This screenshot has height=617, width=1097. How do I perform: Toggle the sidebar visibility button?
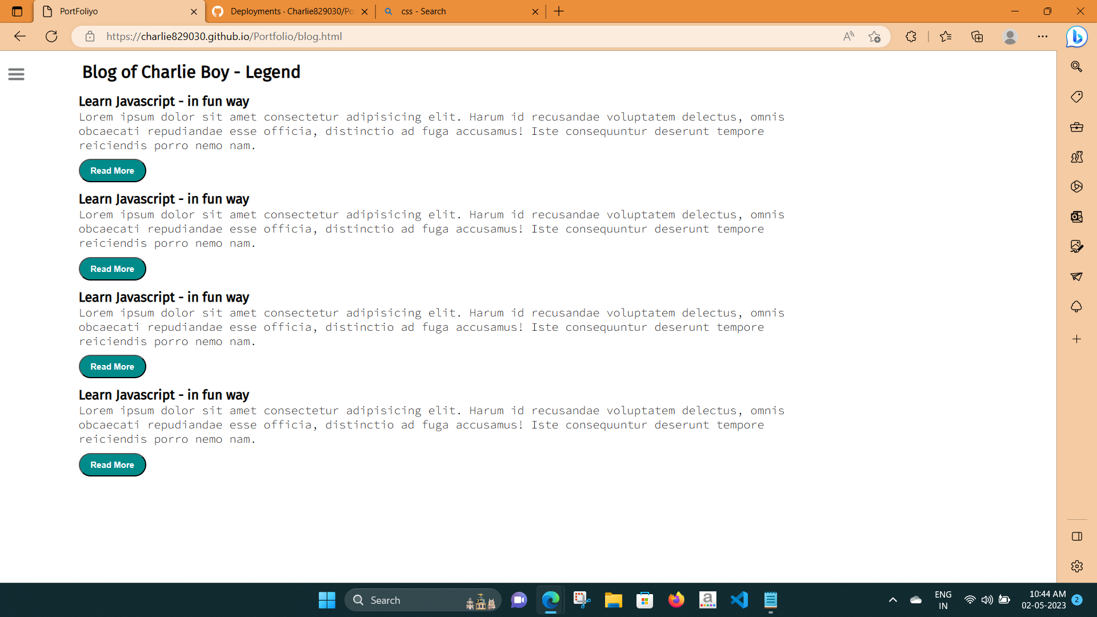(1077, 536)
